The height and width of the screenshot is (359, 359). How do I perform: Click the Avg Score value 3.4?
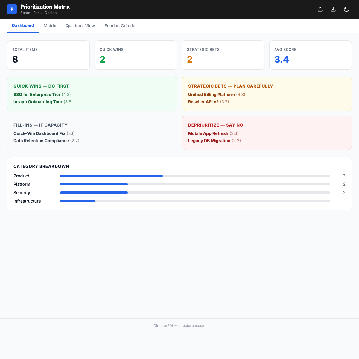282,59
